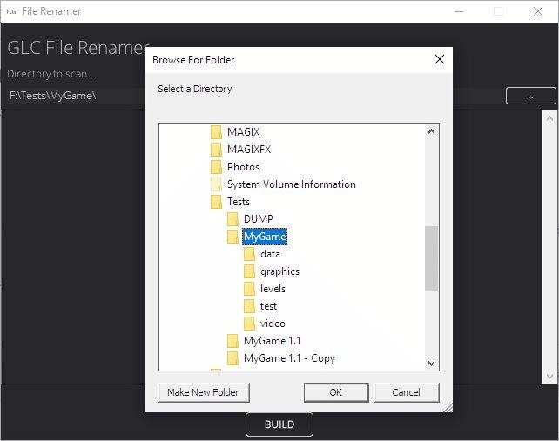Viewport: 559px width, 441px height.
Task: Click Make New Folder button
Action: point(204,392)
